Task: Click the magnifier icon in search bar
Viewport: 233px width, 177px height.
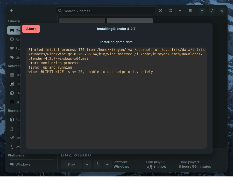Action: [60, 11]
